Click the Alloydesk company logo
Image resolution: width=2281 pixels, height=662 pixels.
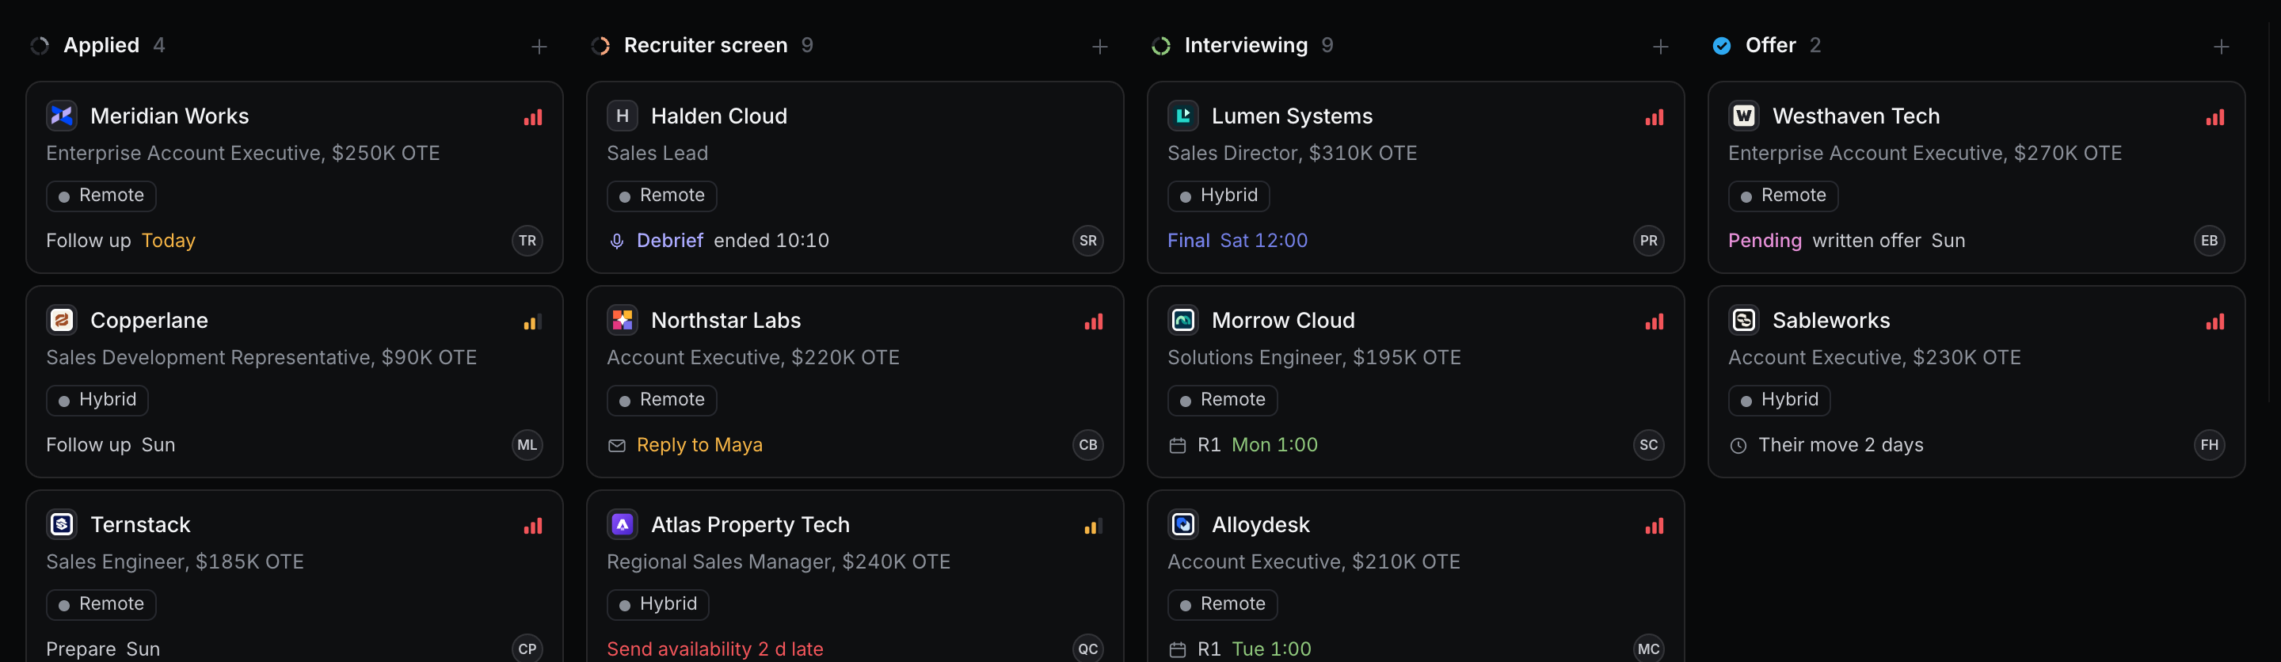point(1183,525)
